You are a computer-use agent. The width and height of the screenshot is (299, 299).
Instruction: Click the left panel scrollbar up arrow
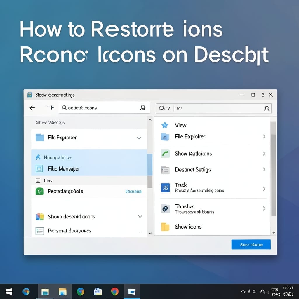click(150, 119)
